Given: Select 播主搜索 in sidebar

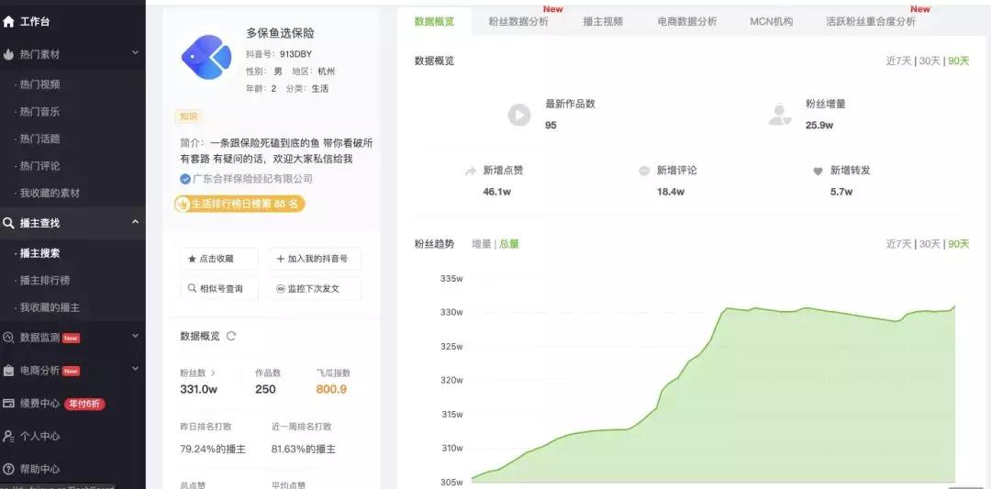Looking at the screenshot, I should point(39,253).
